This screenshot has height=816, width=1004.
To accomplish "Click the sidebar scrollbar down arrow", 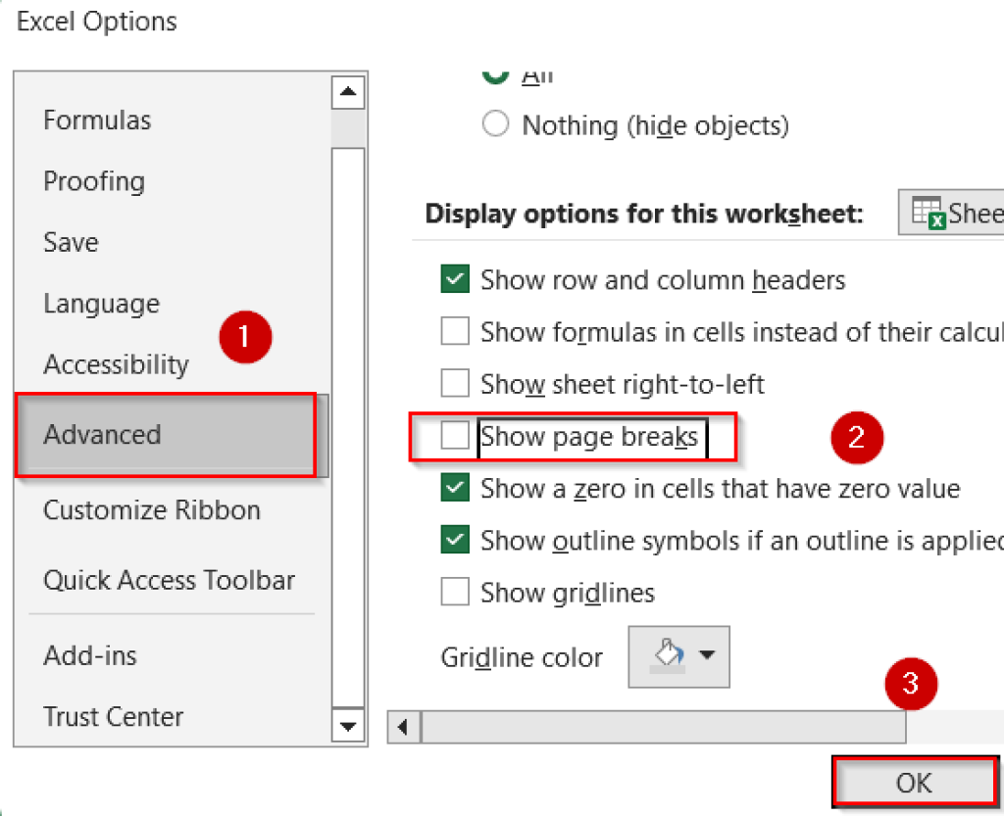I will point(348,727).
